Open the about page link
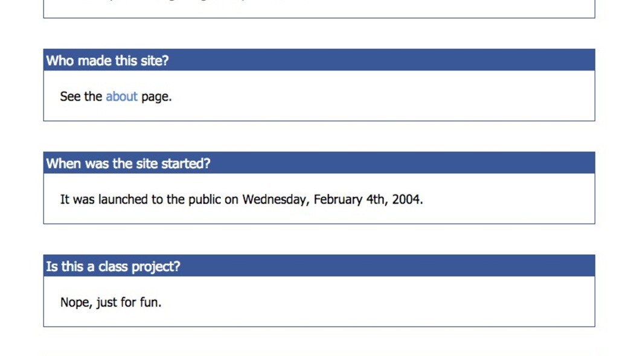634x356 pixels. pos(121,96)
